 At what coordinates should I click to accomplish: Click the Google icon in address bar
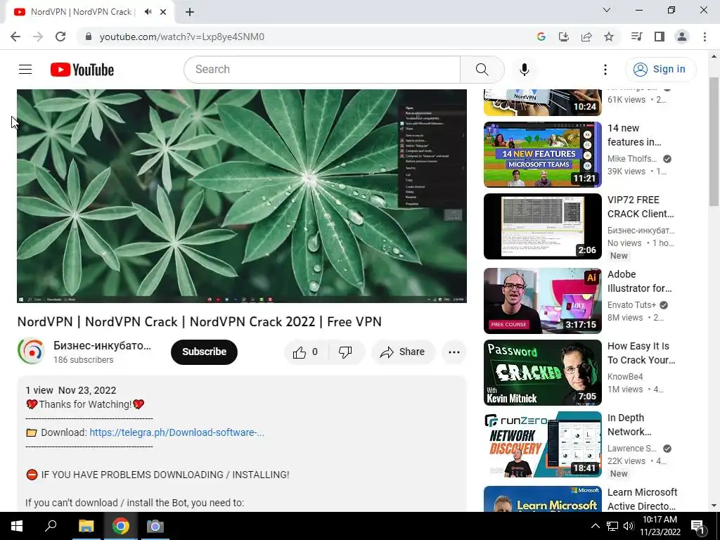coord(541,37)
